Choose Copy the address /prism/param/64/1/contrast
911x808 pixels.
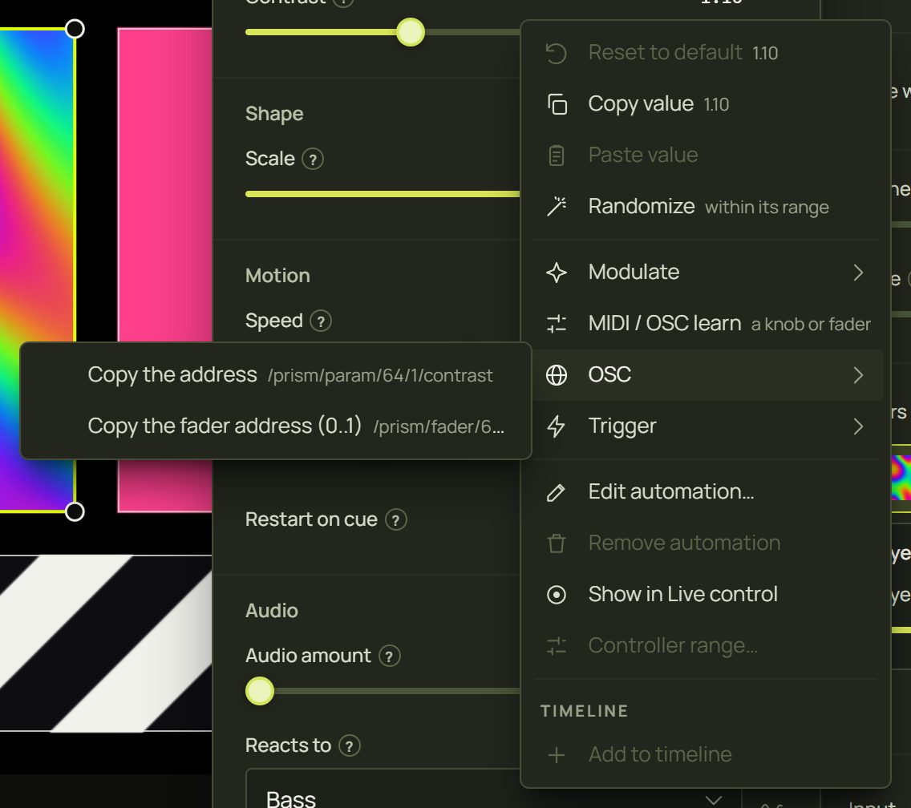point(276,375)
